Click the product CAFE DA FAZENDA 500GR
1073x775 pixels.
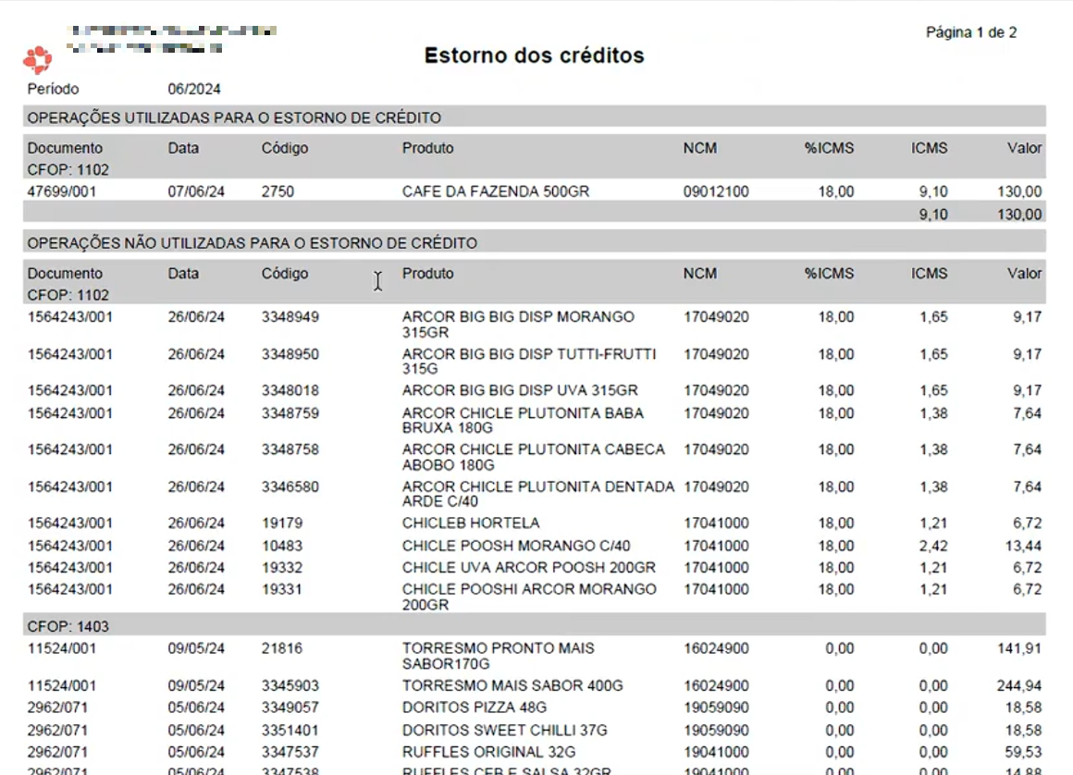coord(495,191)
